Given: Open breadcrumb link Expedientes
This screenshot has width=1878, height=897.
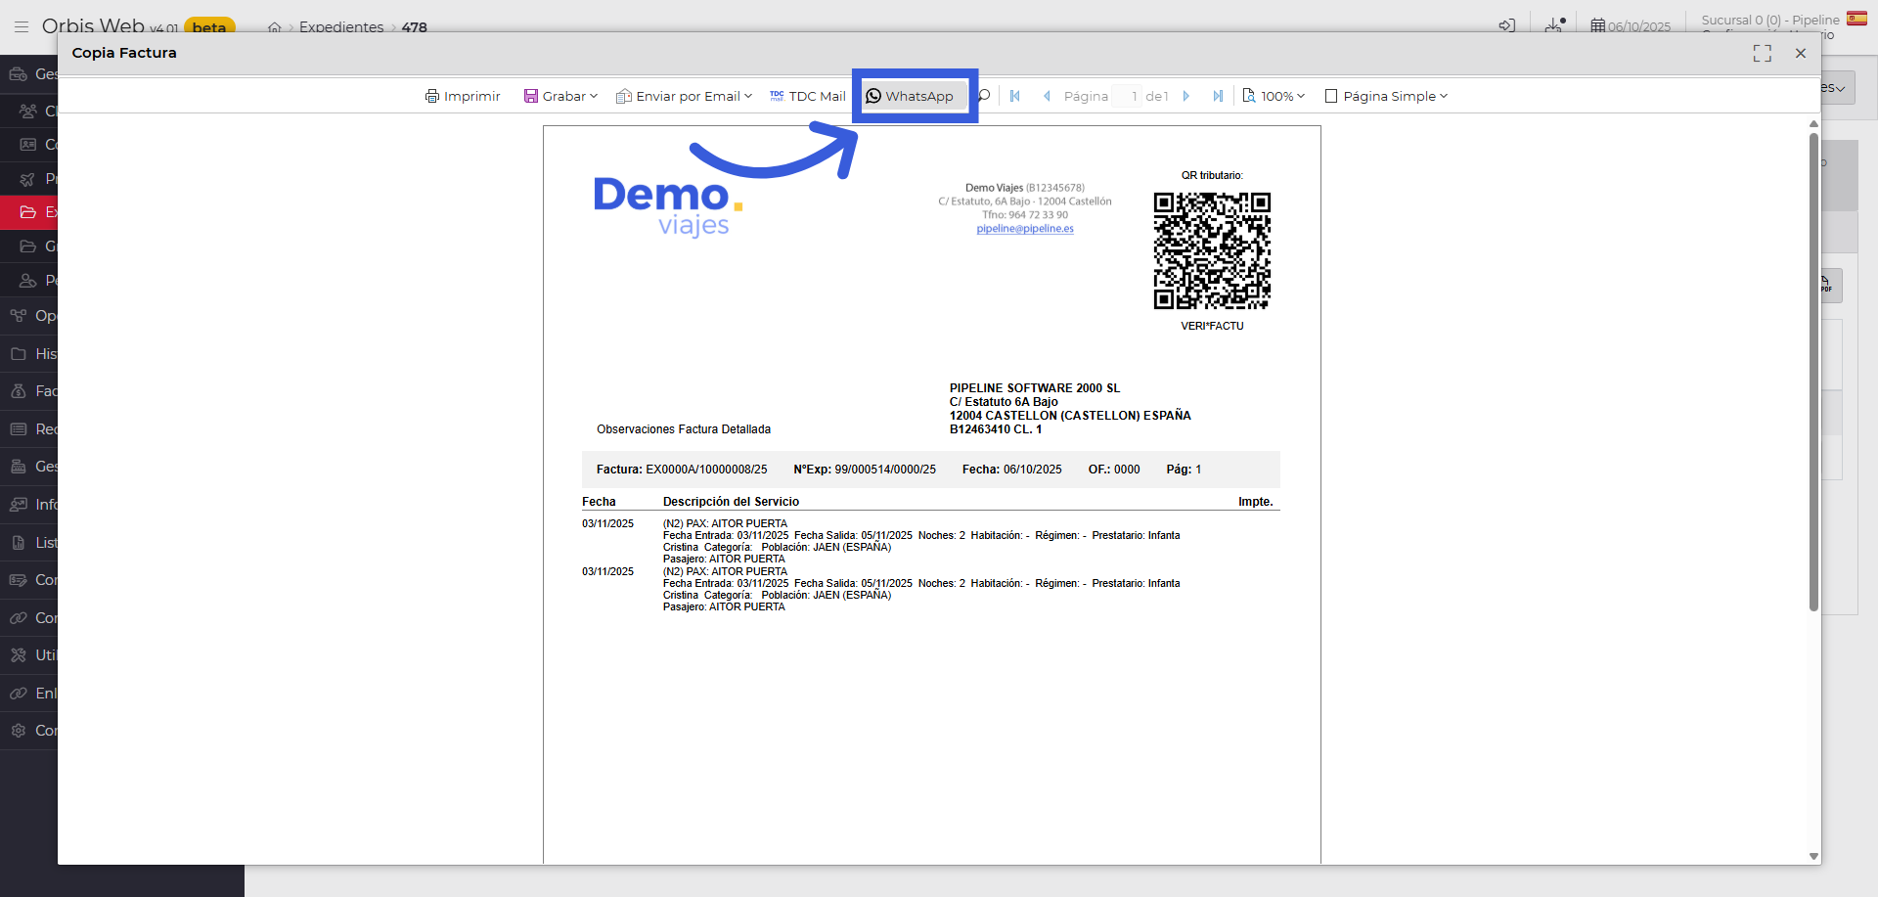Looking at the screenshot, I should (341, 27).
